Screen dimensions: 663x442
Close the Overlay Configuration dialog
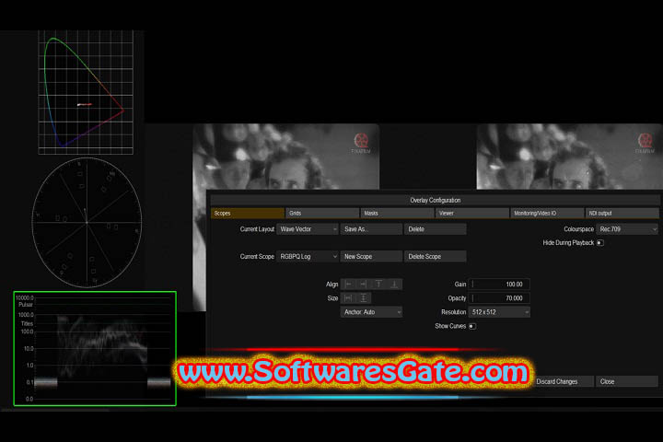click(x=627, y=381)
